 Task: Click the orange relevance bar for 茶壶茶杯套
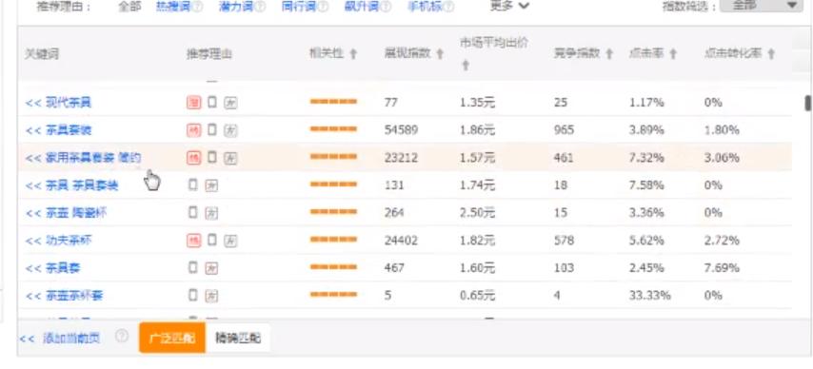click(x=333, y=295)
